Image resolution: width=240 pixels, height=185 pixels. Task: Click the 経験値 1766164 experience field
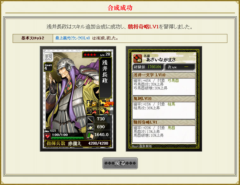tap(148, 67)
